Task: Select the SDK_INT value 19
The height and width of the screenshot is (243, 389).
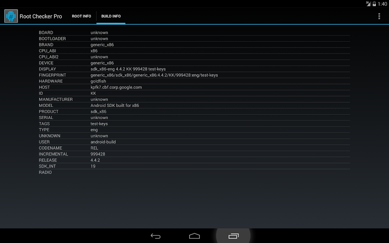Action: (x=93, y=166)
